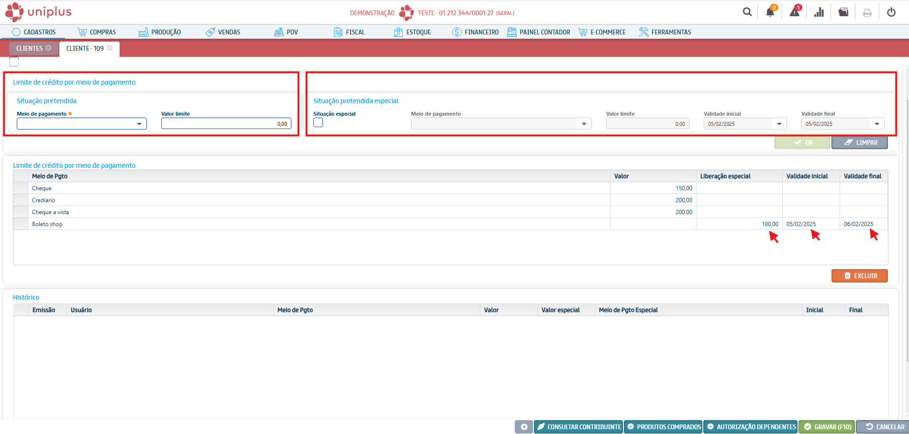Click the folder wallet icon in header
Image resolution: width=909 pixels, height=434 pixels.
pyautogui.click(x=843, y=12)
